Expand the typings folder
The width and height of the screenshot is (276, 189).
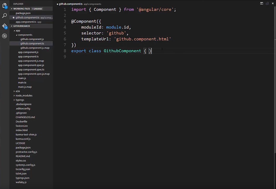click(x=14, y=100)
